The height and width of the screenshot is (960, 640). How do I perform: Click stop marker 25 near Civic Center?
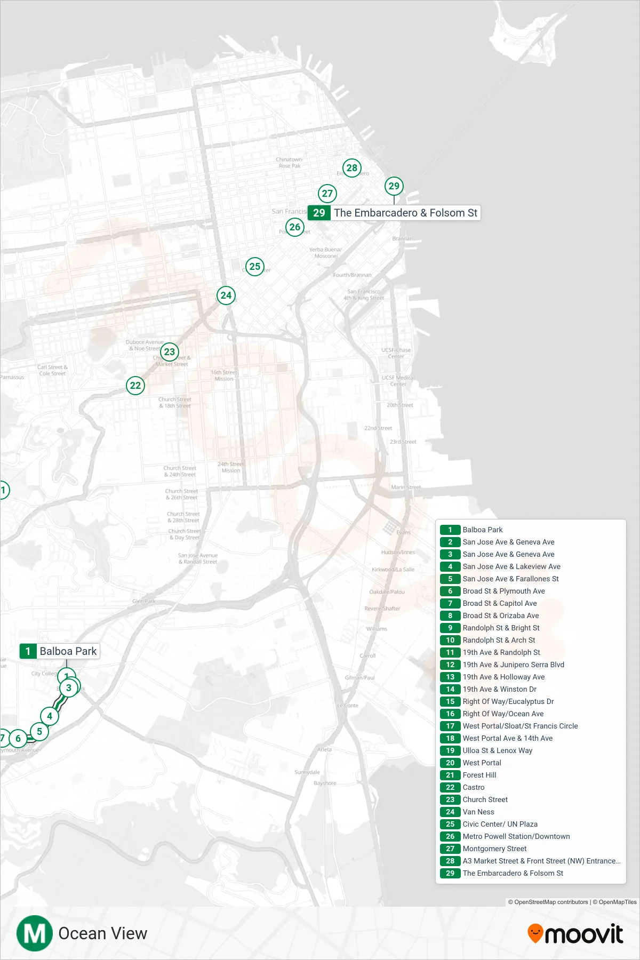click(x=255, y=267)
